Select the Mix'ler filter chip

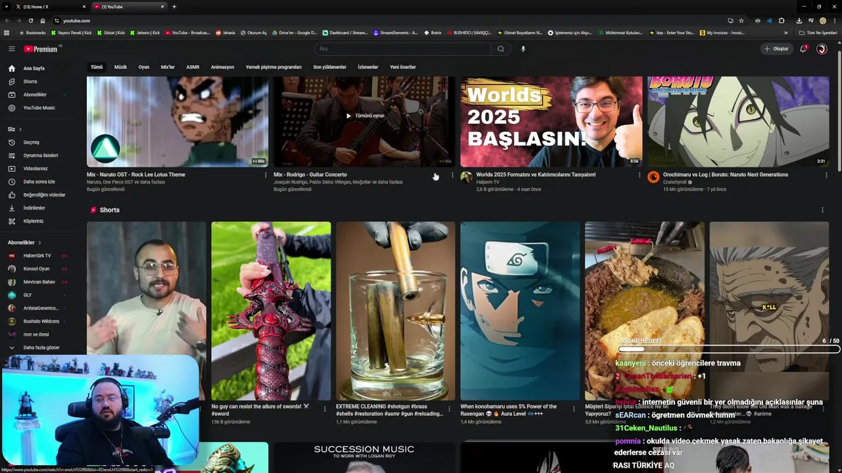point(168,67)
